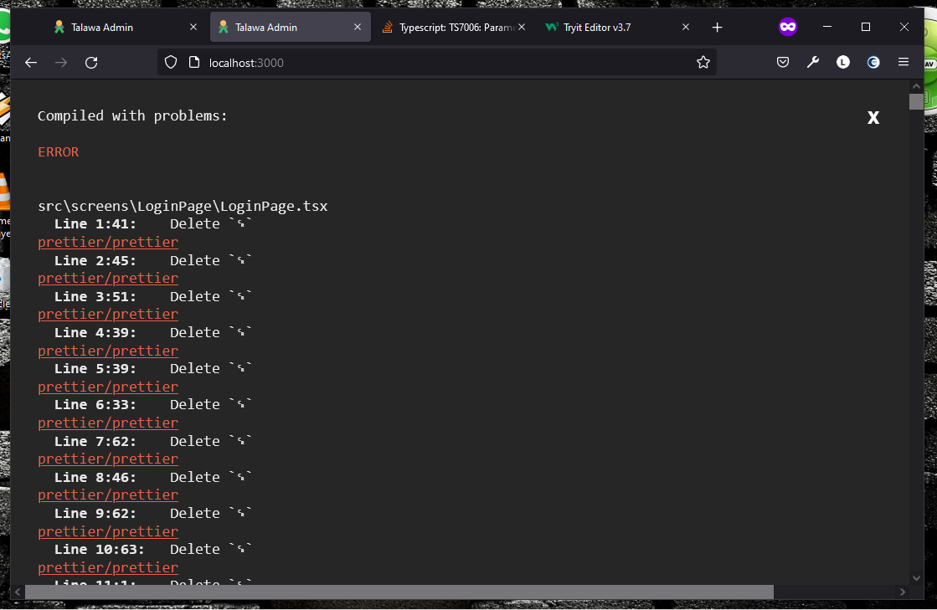Click the blue C extension icon
Viewport: 937px width, 610px height.
(x=873, y=62)
